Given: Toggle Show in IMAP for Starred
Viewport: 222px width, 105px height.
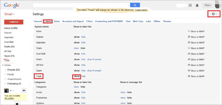Looking at the screenshot, I should pyautogui.click(x=189, y=37).
